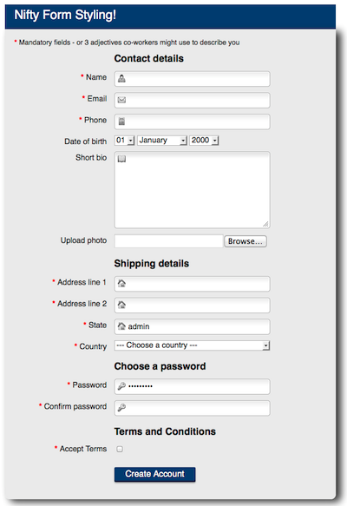Viewport: 347px width, 506px height.
Task: Click the house icon in Address line 1
Action: [121, 283]
